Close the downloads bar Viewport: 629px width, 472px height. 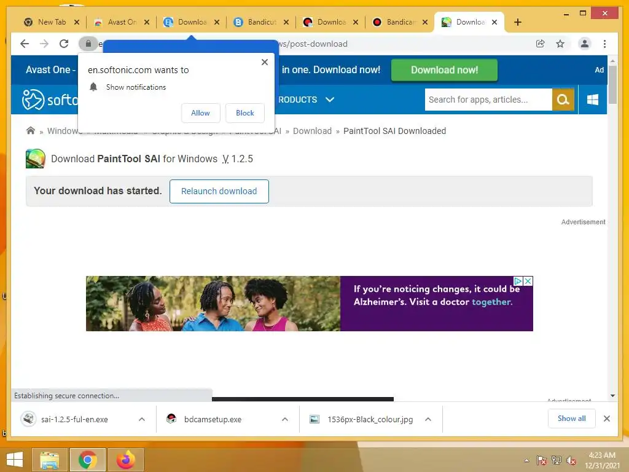point(606,419)
